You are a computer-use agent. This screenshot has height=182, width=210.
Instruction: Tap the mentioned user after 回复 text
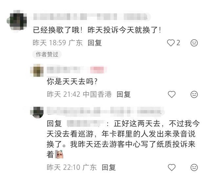(85, 123)
